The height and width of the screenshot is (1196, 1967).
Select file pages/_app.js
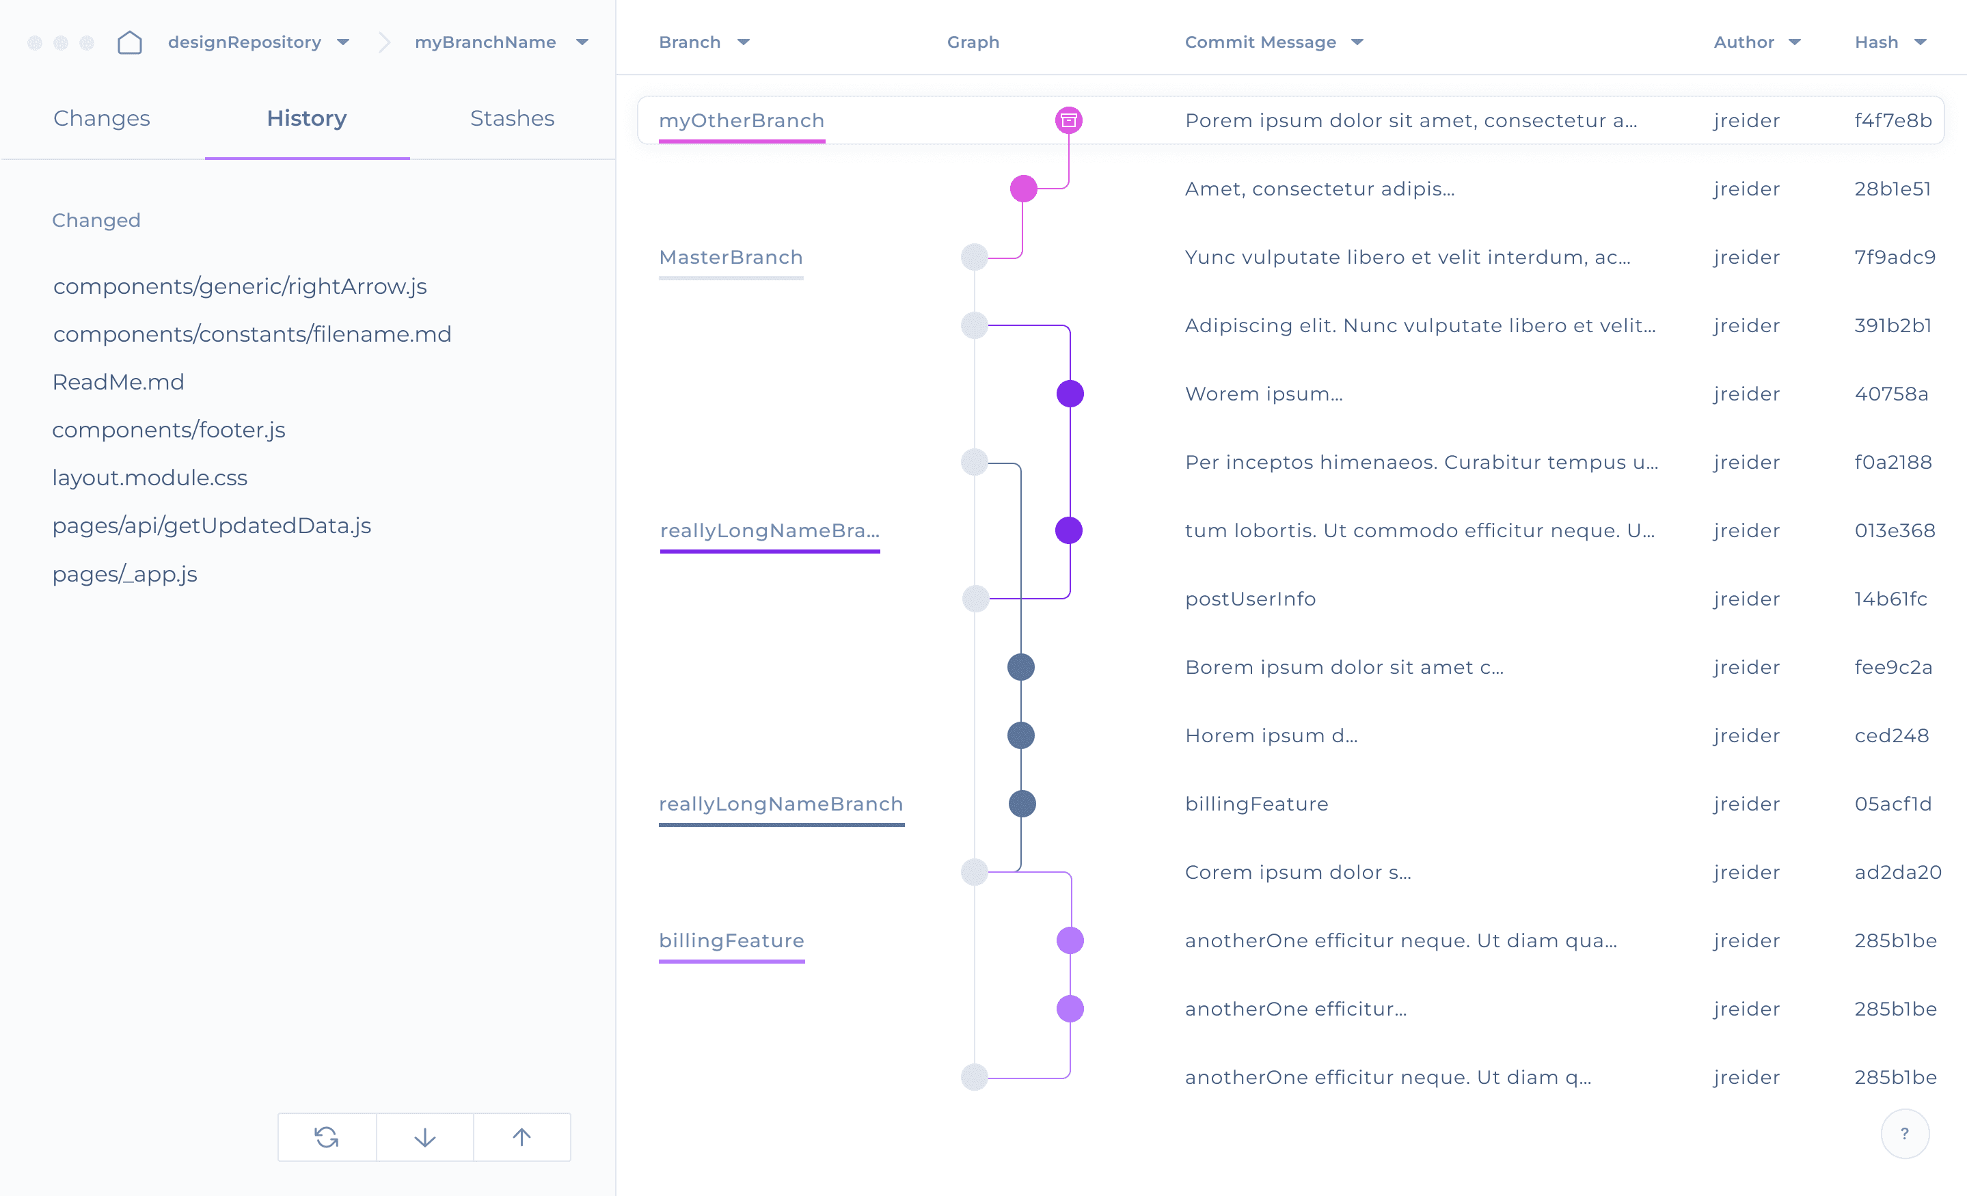point(124,574)
